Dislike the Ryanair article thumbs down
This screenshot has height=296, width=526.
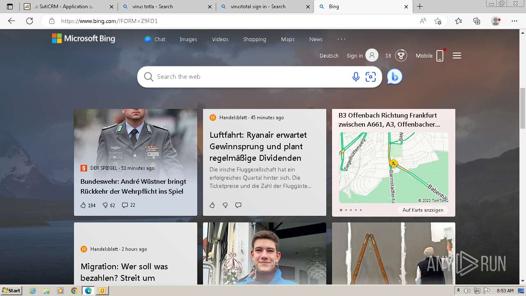pos(225,205)
